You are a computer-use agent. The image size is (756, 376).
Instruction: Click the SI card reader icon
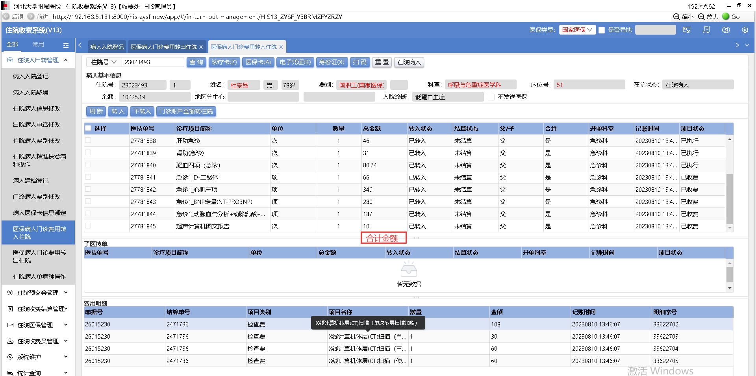click(686, 30)
